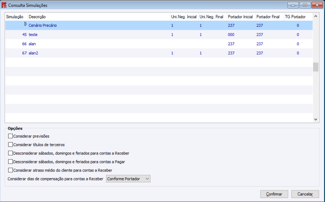Enable Considerar previsões option
Viewport: 325px width, 202px height.
tap(10, 136)
